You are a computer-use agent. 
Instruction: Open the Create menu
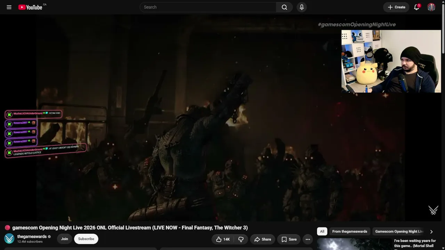tap(396, 7)
